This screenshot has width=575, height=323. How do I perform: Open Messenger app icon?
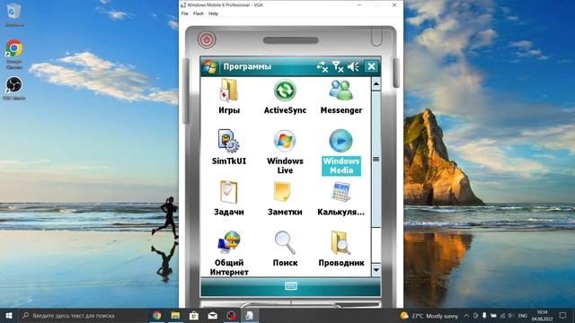click(x=341, y=91)
